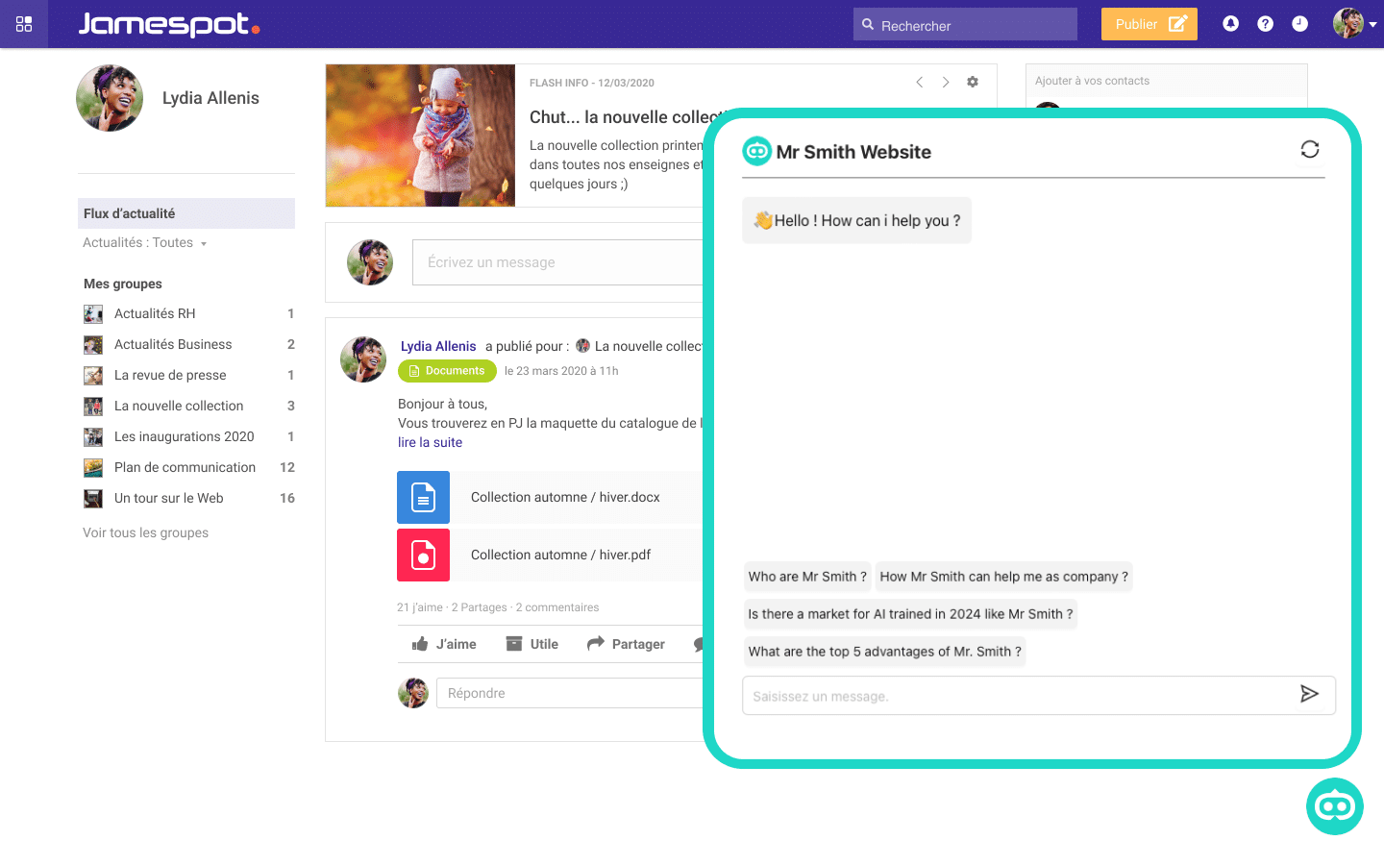Select suggestion 'Who are Mr Smith ?'
Image resolution: width=1384 pixels, height=865 pixels.
coord(807,577)
